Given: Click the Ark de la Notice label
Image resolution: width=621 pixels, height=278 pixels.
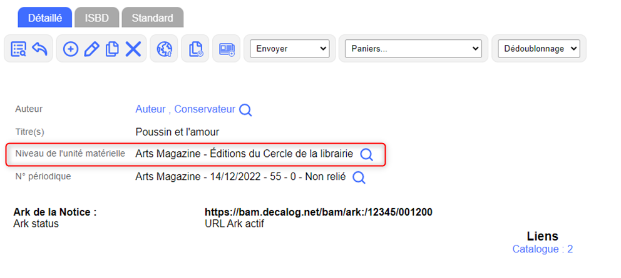Looking at the screenshot, I should (55, 212).
